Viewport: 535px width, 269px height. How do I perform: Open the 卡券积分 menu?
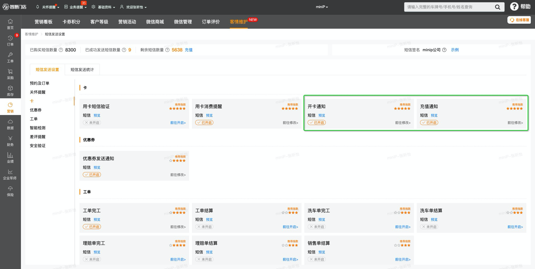[71, 22]
